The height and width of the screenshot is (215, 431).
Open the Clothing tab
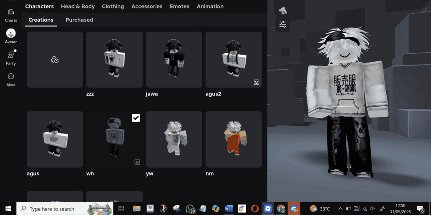[113, 6]
